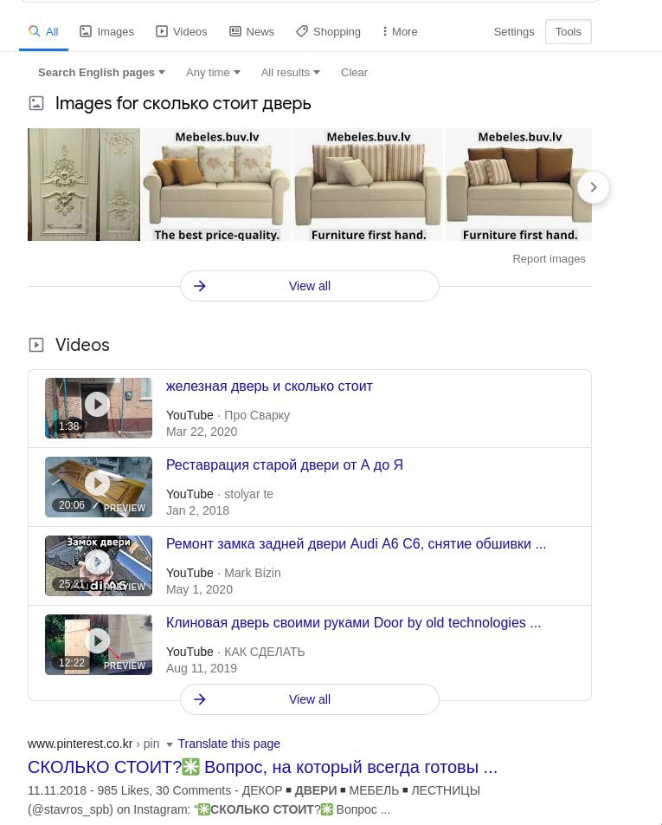The image size is (662, 825).
Task: Play the Клиновая дверь video thumbnail
Action: (99, 645)
